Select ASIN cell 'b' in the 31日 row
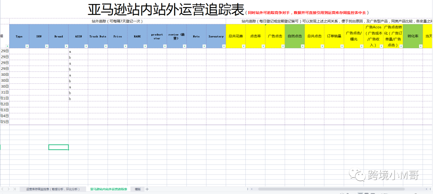 point(78,93)
